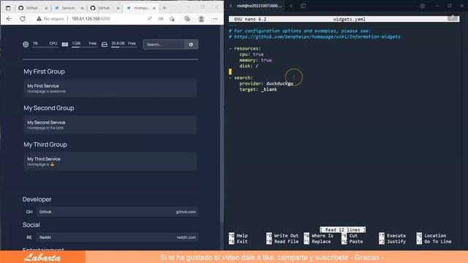Click the CPU usage progress bar
Screen dimensions: 468x263
coord(45,47)
